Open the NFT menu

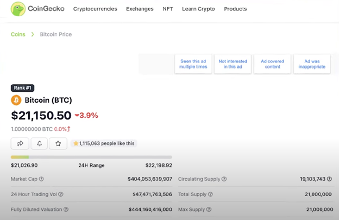(168, 9)
